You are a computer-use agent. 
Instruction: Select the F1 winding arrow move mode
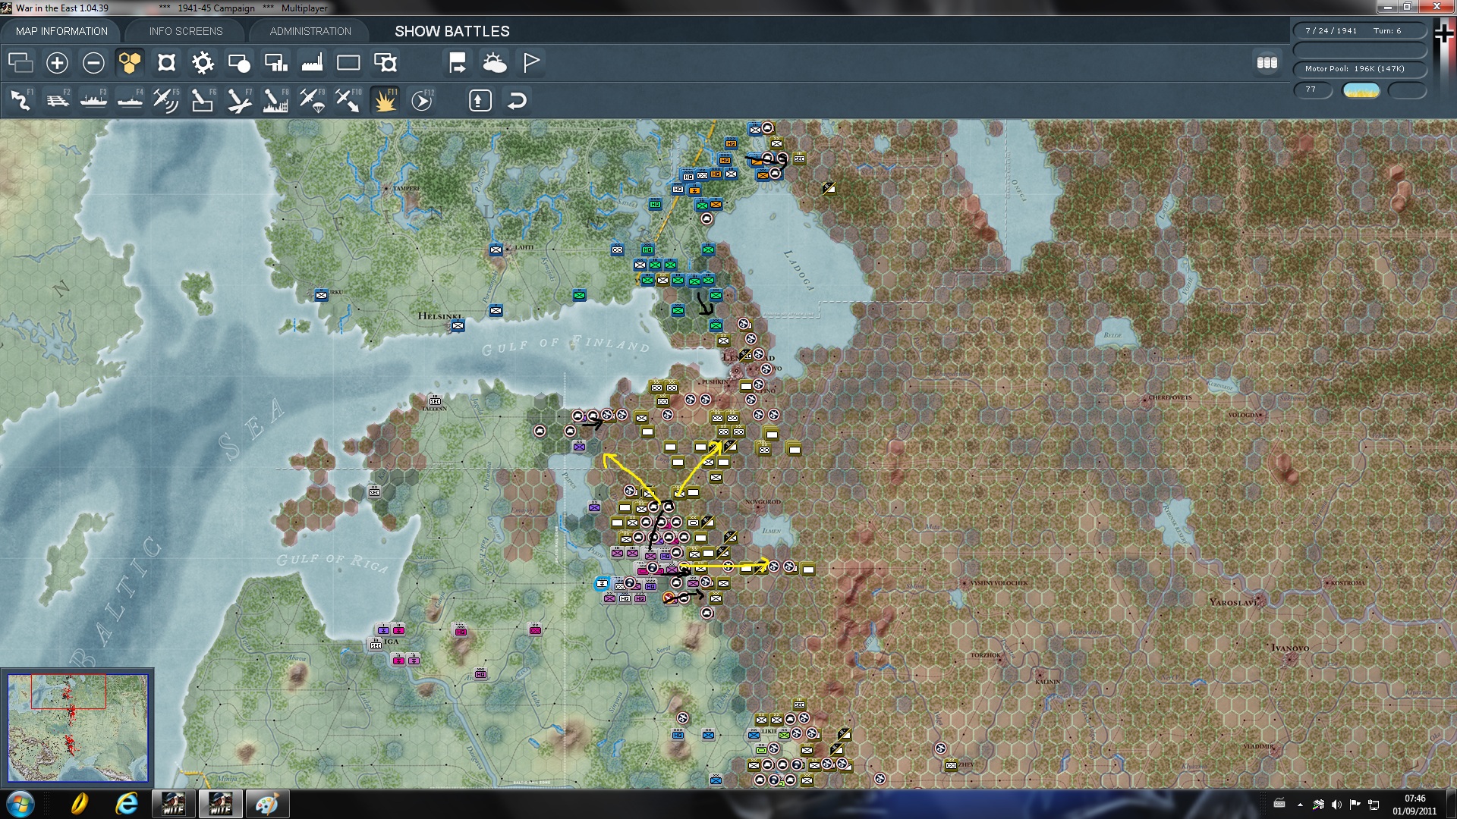[20, 100]
